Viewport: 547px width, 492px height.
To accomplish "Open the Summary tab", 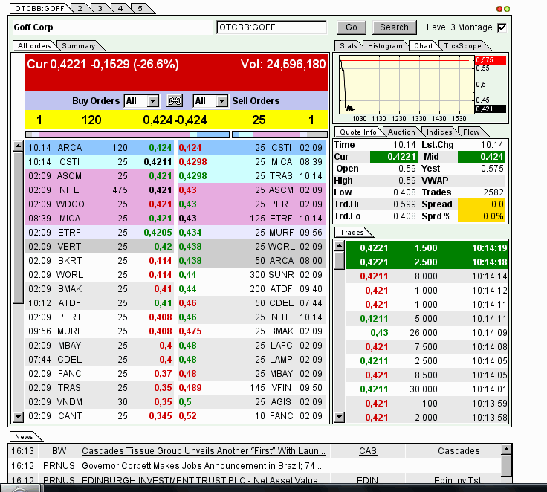I will (x=79, y=46).
